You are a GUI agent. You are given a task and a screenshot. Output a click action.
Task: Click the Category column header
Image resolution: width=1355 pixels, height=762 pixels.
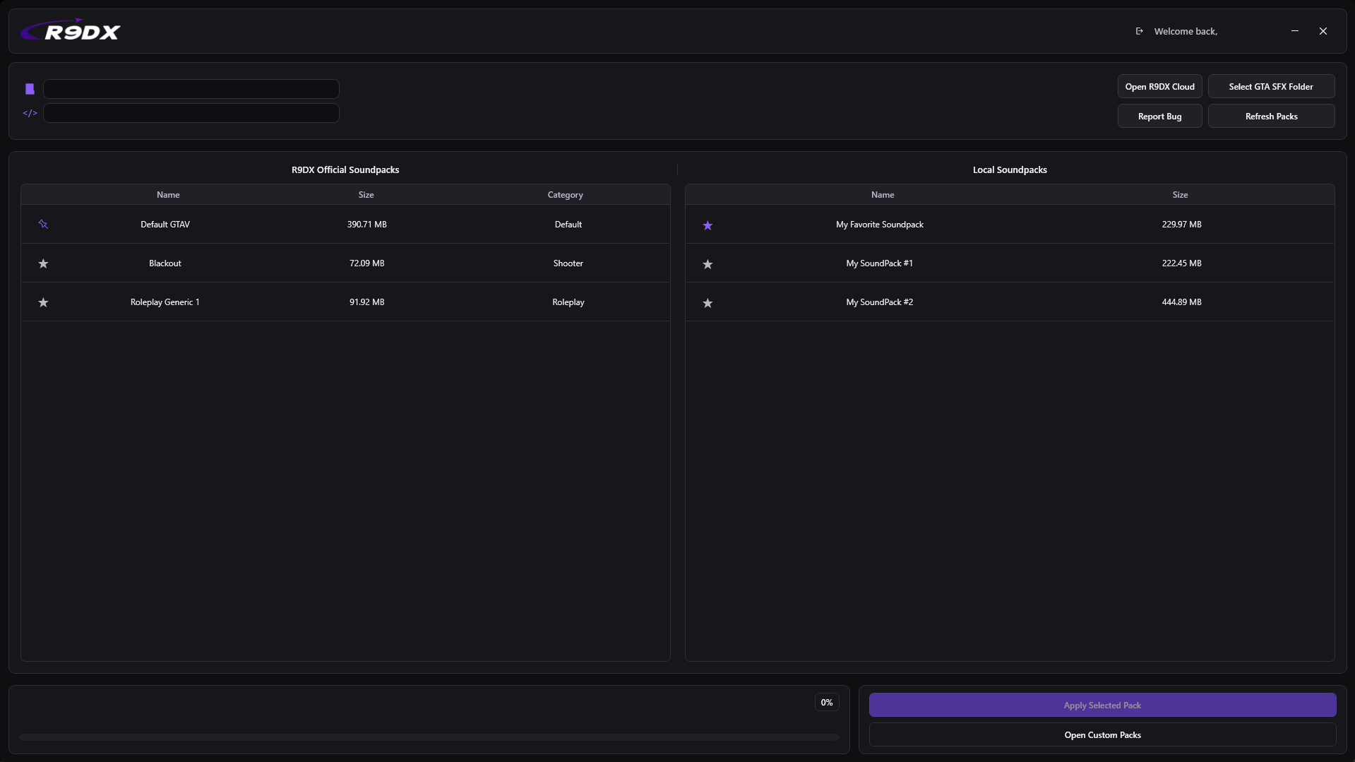click(565, 194)
